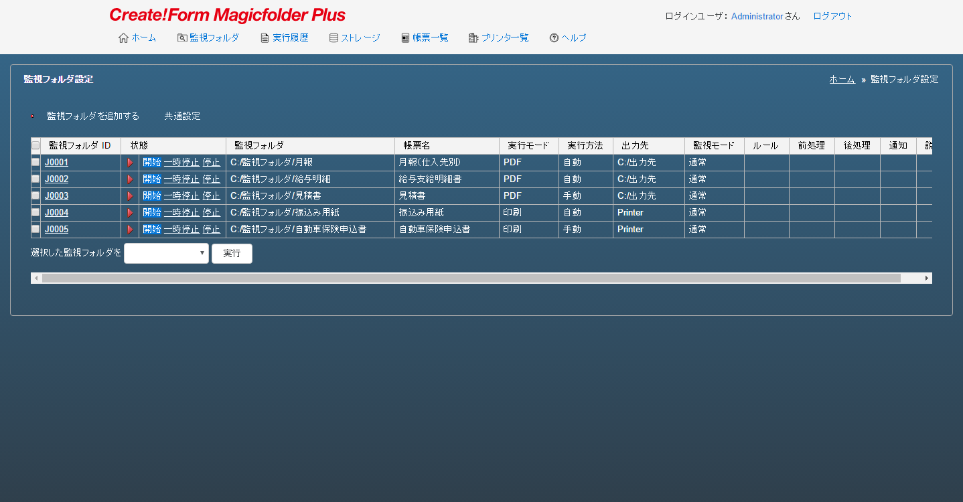Click 開始 for row J0004
Image resolution: width=963 pixels, height=502 pixels.
click(152, 213)
